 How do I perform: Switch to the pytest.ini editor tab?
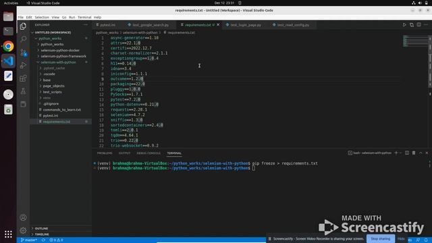click(x=107, y=25)
